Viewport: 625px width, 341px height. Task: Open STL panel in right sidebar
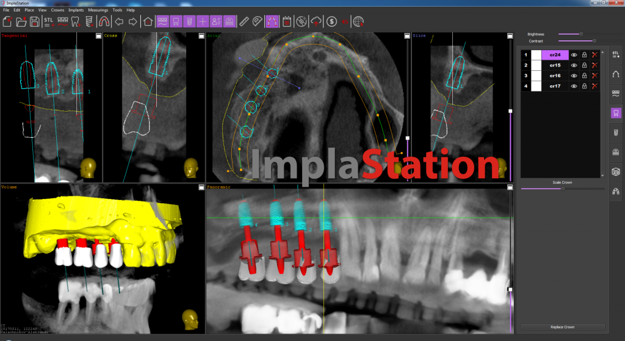tap(616, 54)
